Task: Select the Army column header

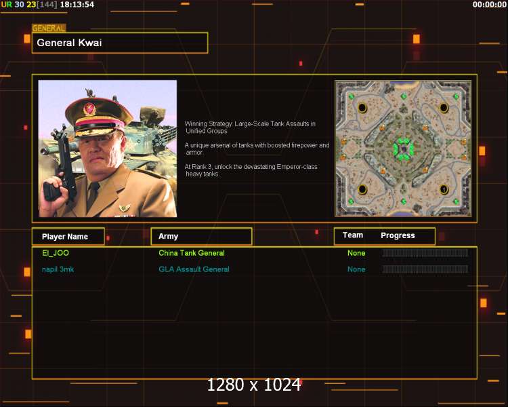Action: 202,236
